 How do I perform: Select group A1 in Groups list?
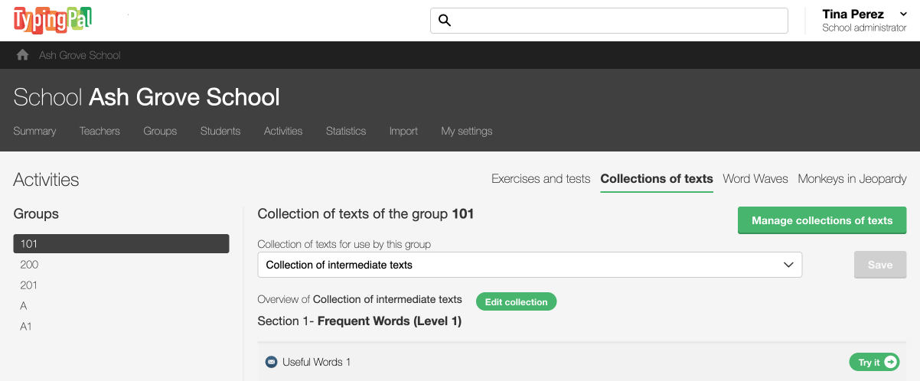point(26,327)
